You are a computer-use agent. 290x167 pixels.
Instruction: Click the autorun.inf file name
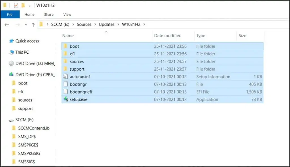(80, 77)
